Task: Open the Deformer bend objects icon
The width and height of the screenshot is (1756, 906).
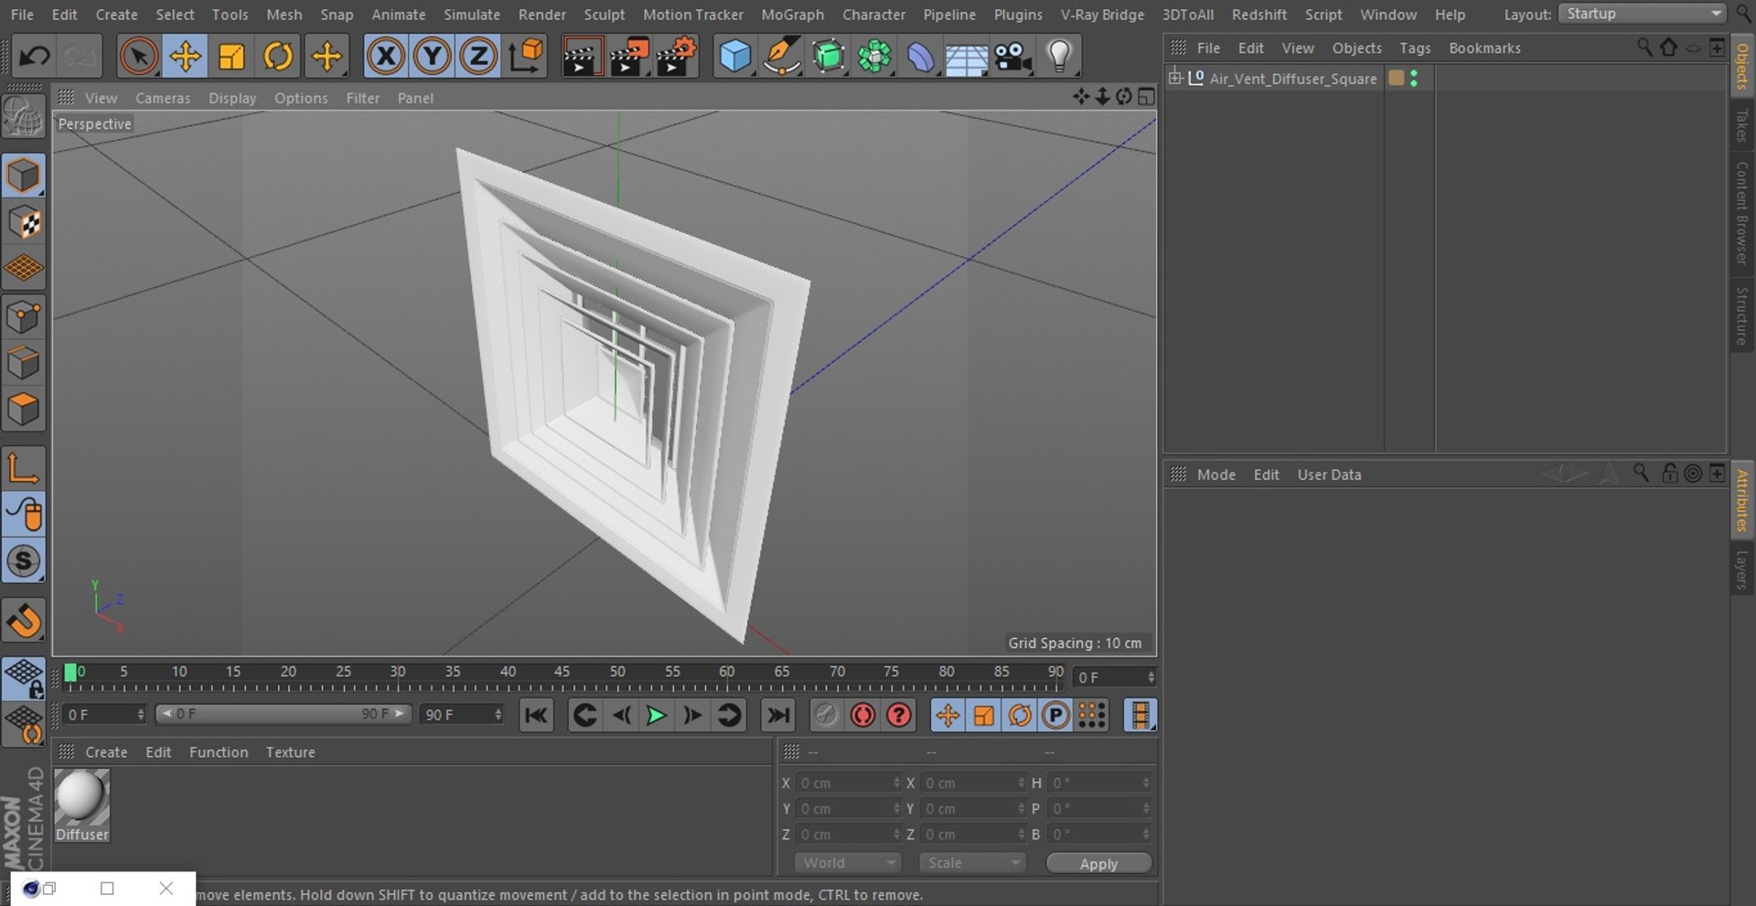Action: pos(920,57)
